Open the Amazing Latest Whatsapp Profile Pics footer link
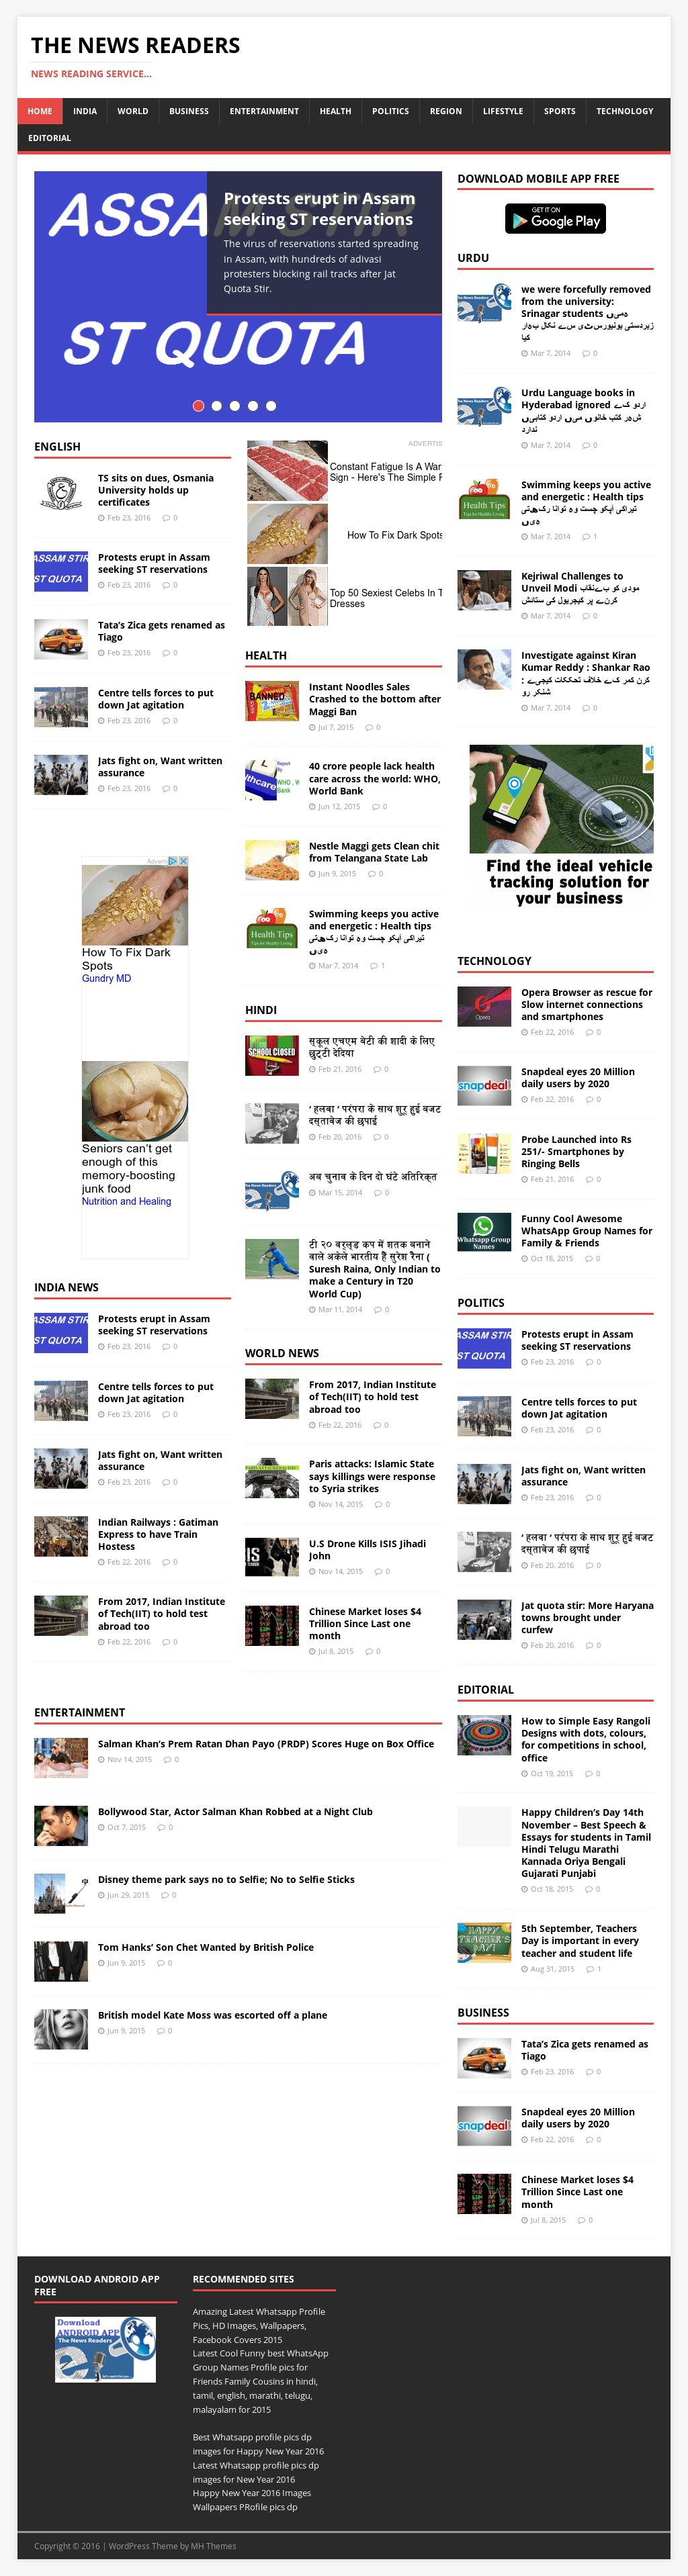688x2576 pixels. pyautogui.click(x=259, y=2325)
